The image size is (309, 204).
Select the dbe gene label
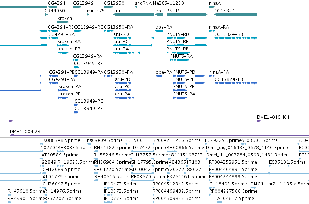pos(159,11)
